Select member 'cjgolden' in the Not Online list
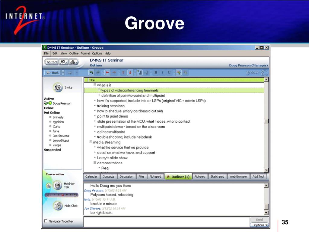Screen dimensions: 309x232 coord(58,122)
